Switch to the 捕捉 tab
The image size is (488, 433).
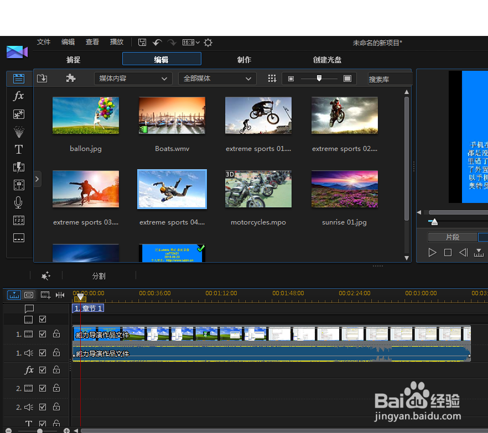tap(74, 60)
